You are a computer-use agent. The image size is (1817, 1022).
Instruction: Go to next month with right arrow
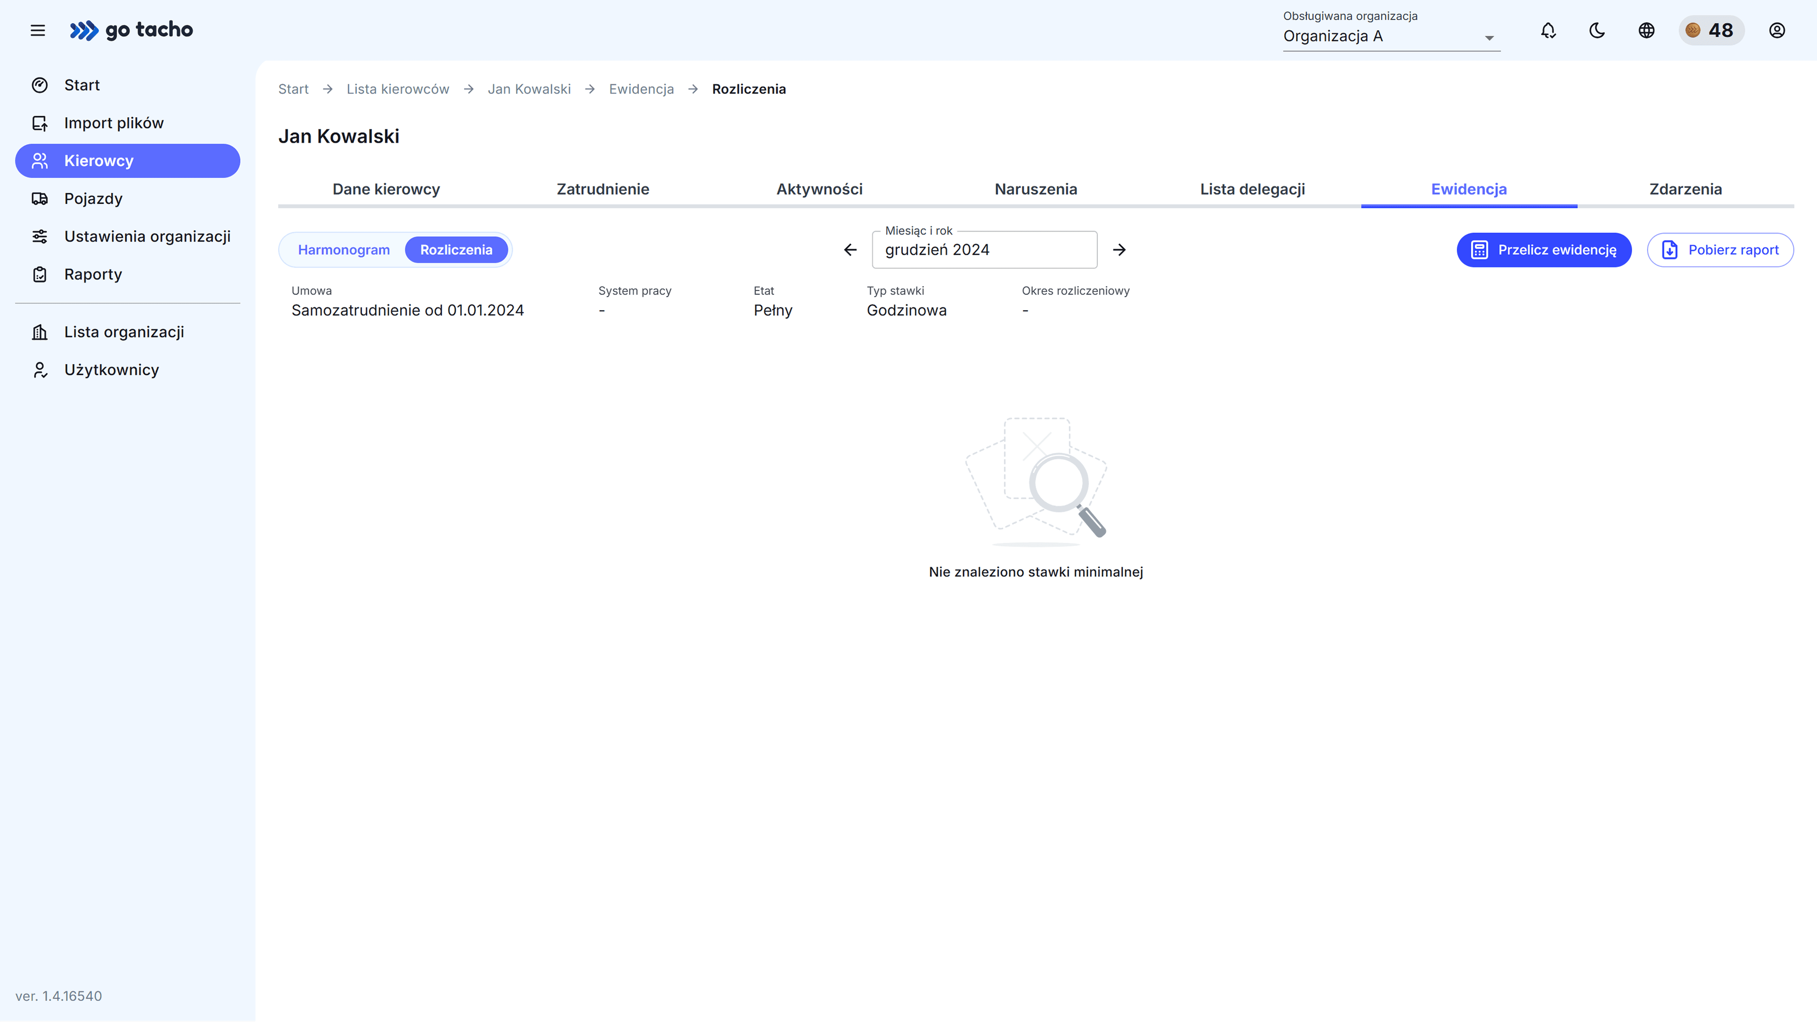[1120, 250]
